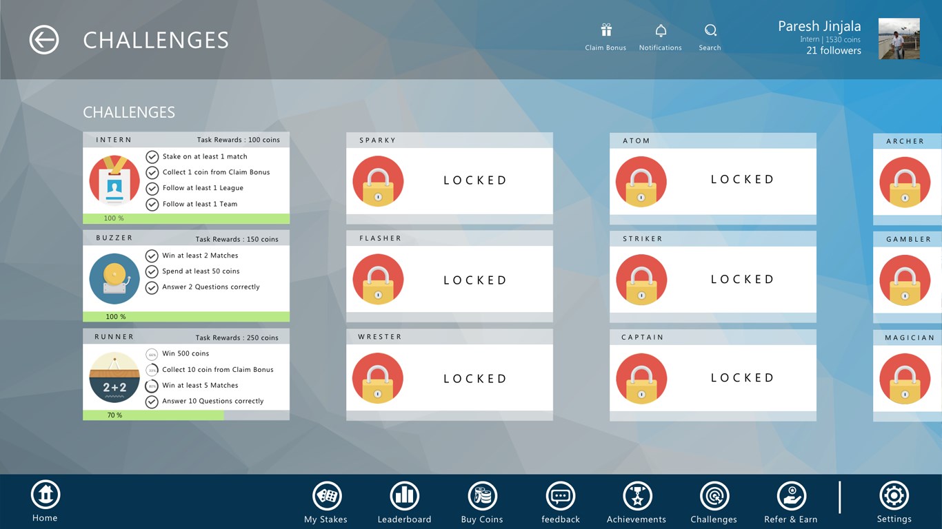Click the Paresh Jinjala username
This screenshot has height=529, width=942.
click(819, 26)
